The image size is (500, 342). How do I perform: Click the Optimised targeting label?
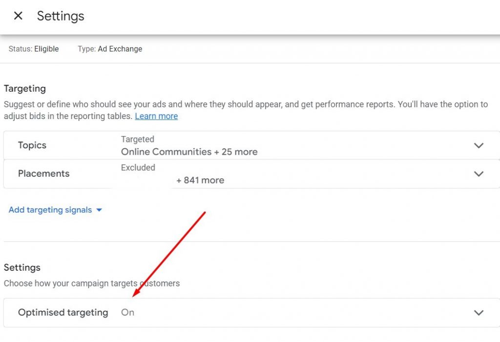63,313
